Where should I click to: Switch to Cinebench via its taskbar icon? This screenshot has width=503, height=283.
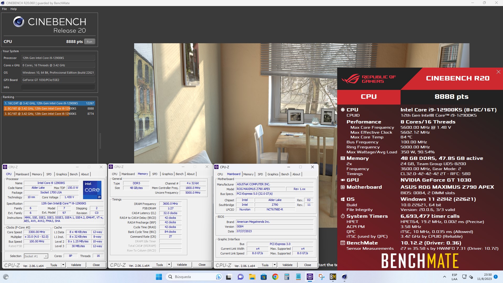(x=345, y=277)
